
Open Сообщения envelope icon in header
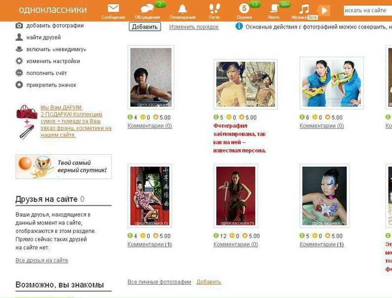114,9
